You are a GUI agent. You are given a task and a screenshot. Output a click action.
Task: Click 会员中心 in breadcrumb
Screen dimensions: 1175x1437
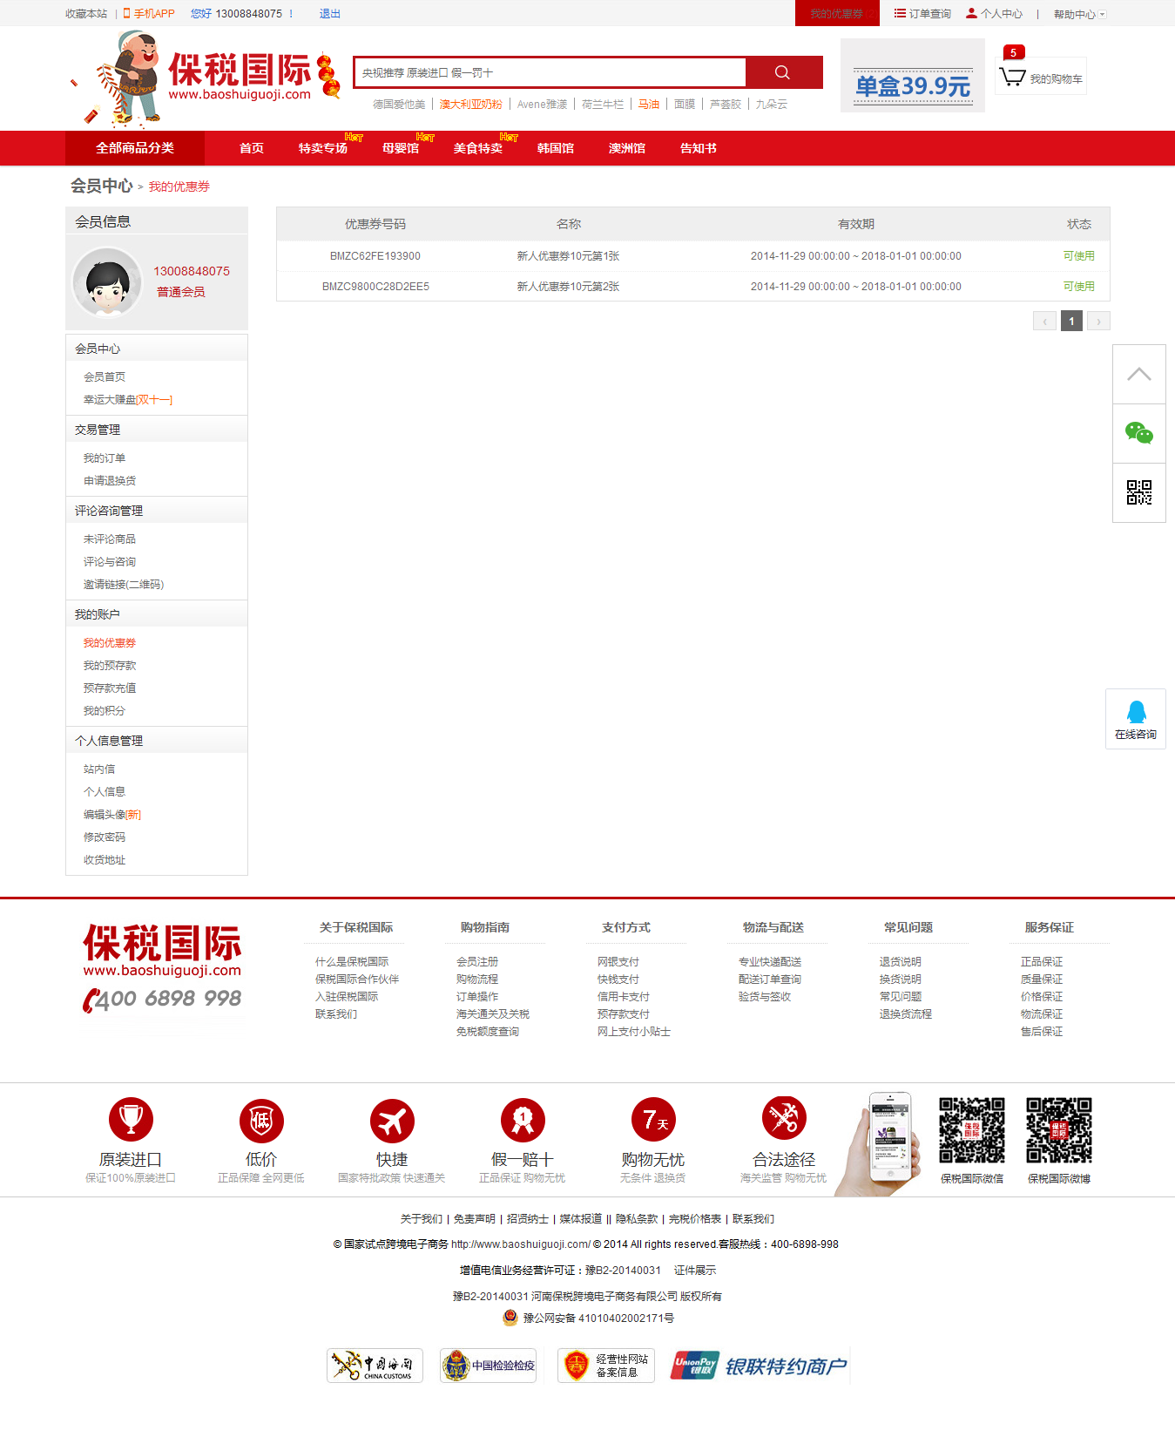[101, 186]
